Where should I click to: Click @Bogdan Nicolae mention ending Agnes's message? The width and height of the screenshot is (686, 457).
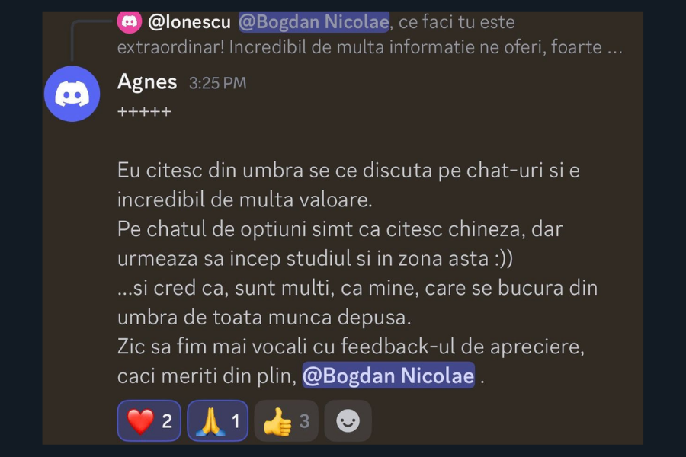[x=389, y=376]
